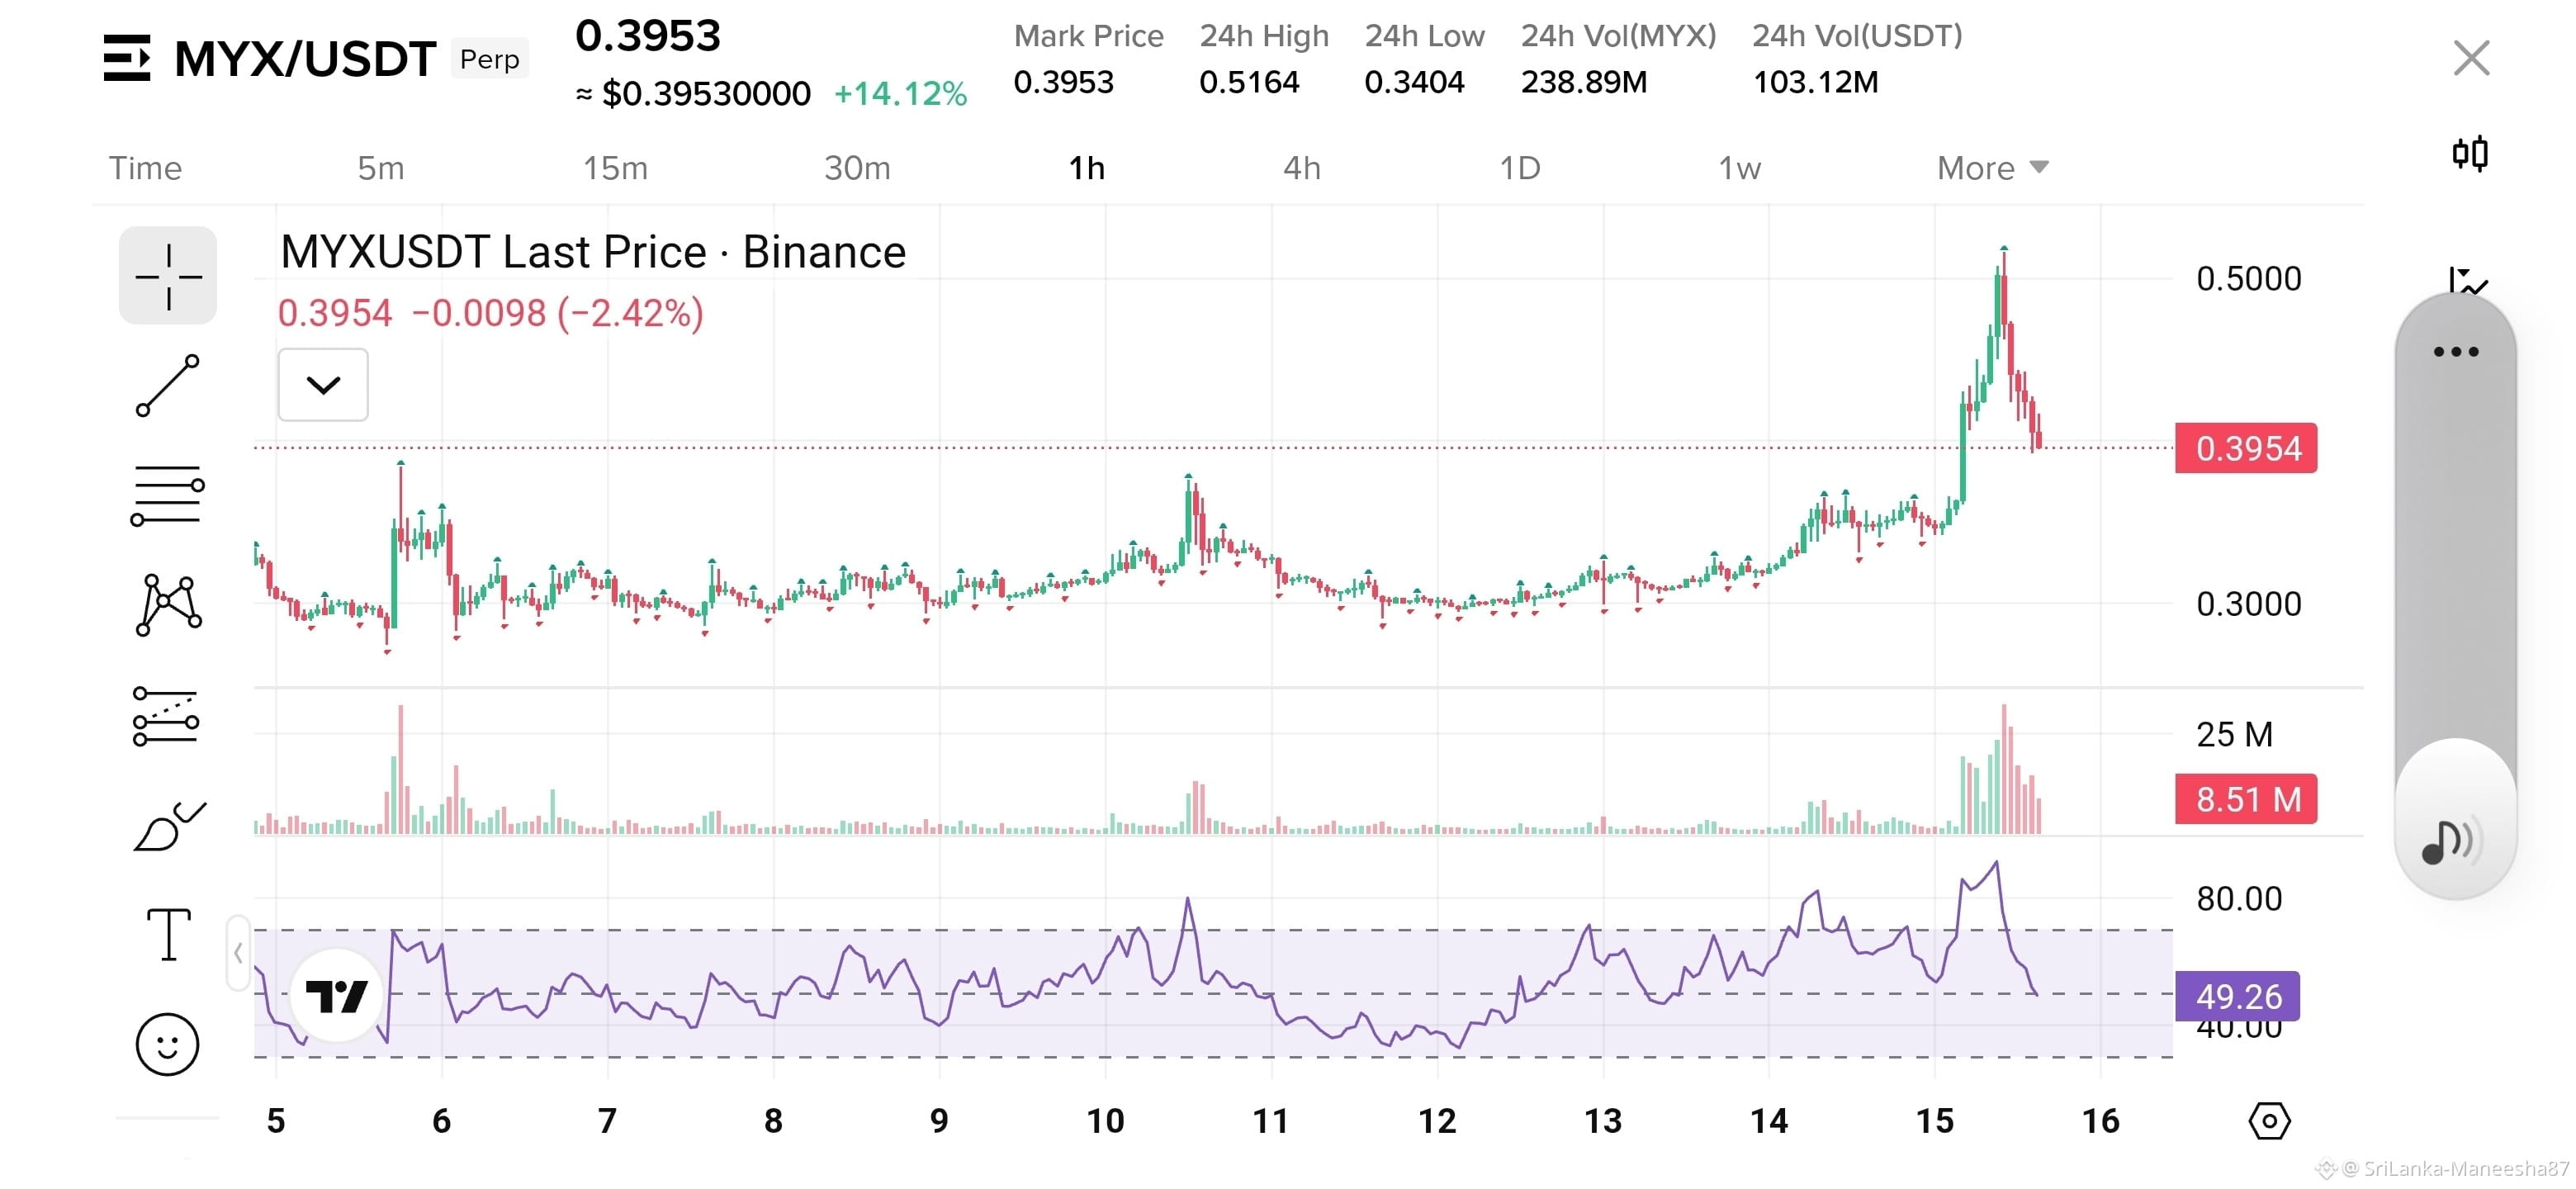Click the 0.3954 current price label
2576x1189 pixels.
click(x=2246, y=448)
